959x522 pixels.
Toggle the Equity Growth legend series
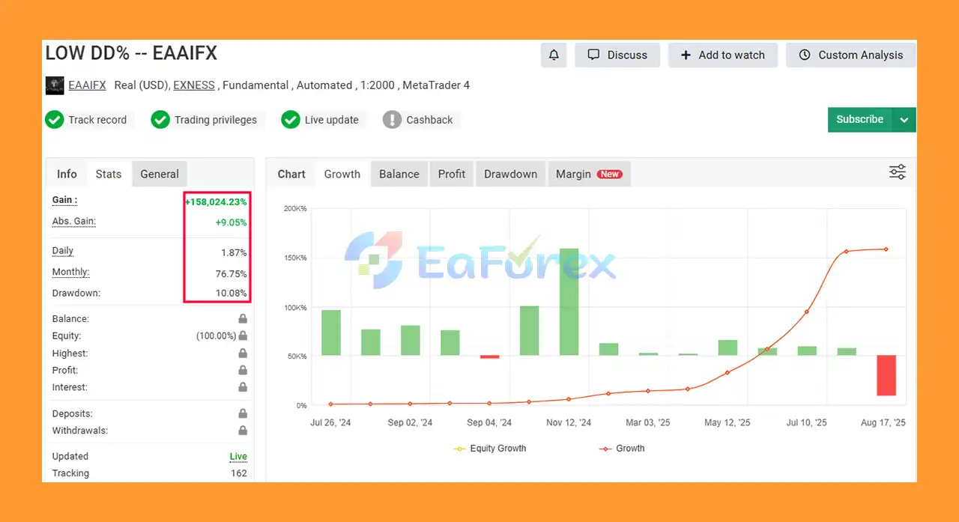coord(490,449)
